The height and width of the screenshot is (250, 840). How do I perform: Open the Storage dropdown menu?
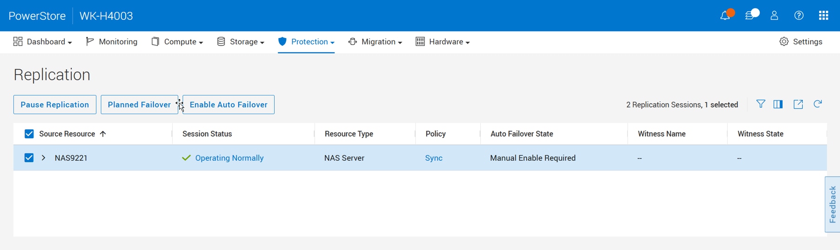coord(241,42)
